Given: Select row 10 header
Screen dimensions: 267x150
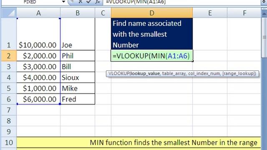Looking at the screenshot, I should (x=9, y=142).
